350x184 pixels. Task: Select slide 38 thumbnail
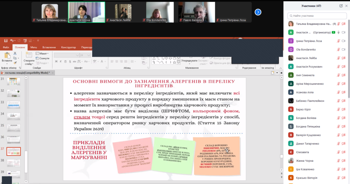(14, 163)
